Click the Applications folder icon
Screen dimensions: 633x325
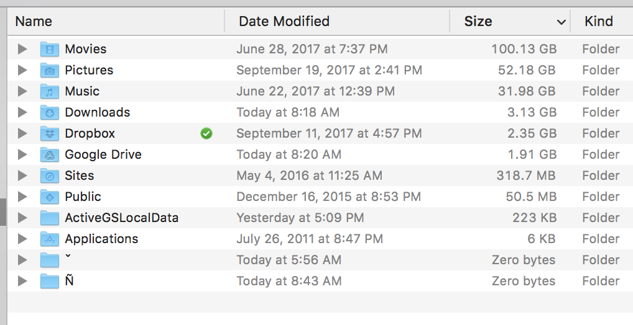click(x=50, y=239)
